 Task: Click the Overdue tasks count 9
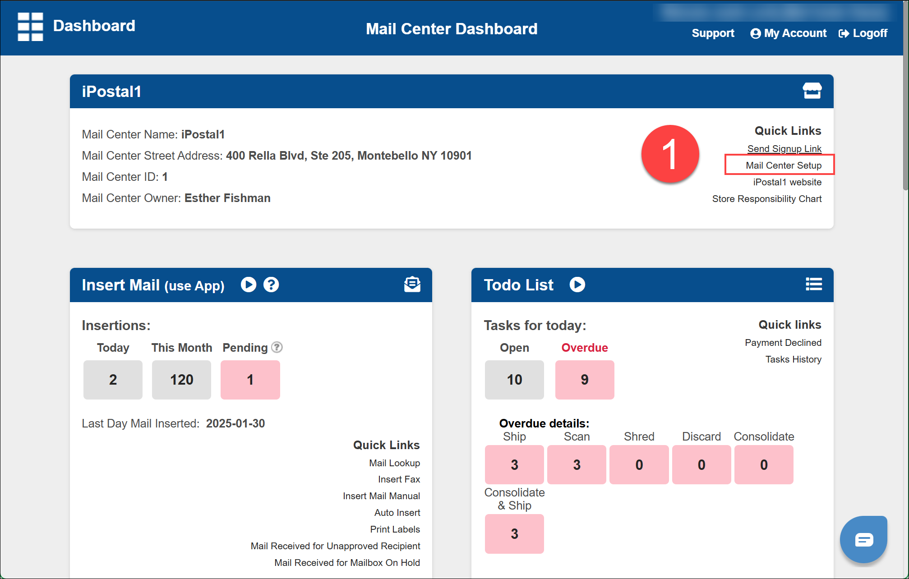[584, 380]
